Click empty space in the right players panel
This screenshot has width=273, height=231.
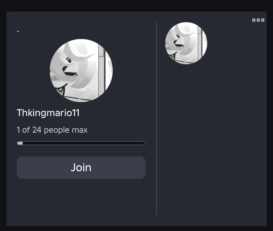211,139
